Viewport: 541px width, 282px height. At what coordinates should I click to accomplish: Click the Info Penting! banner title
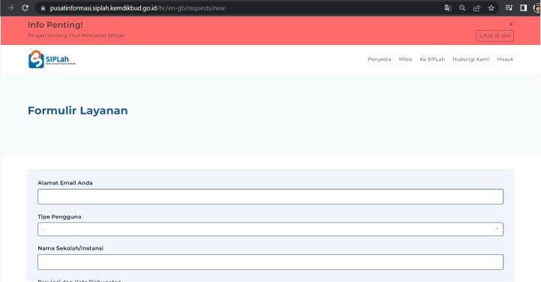pos(56,25)
